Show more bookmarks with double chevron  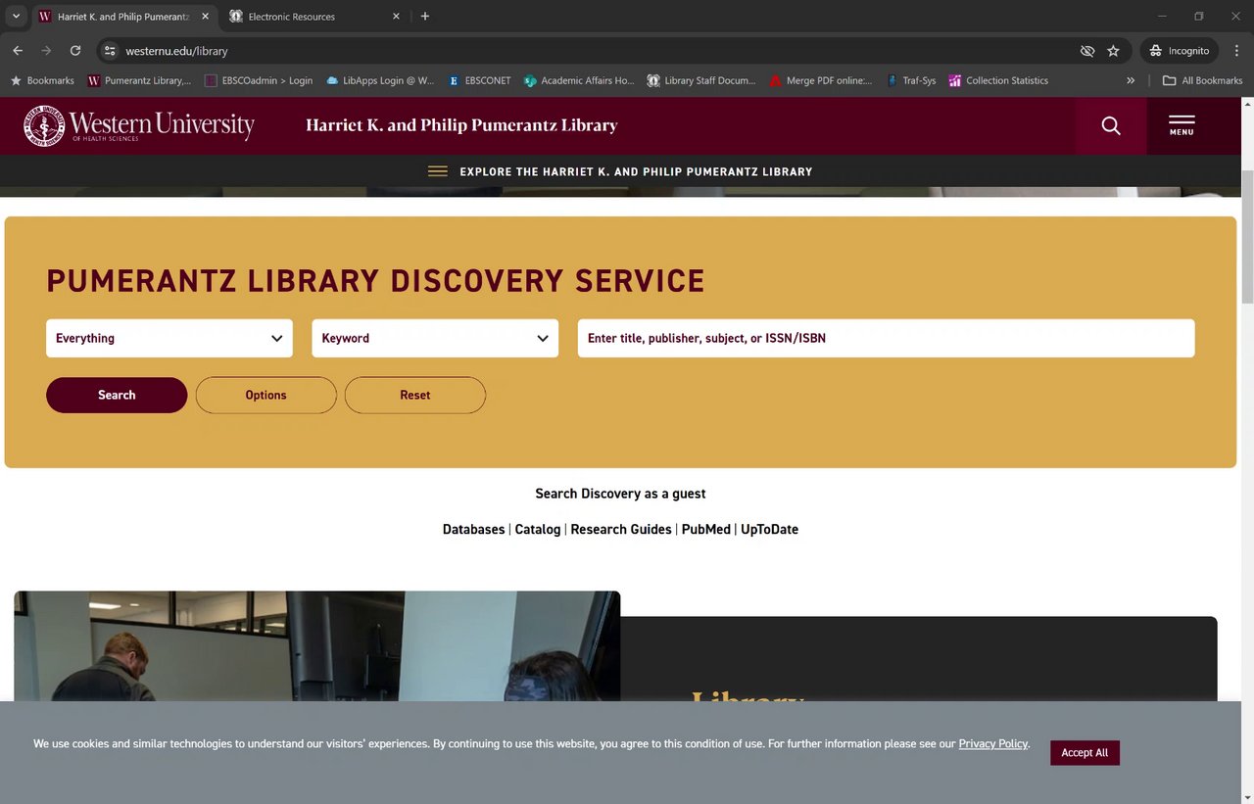point(1131,80)
